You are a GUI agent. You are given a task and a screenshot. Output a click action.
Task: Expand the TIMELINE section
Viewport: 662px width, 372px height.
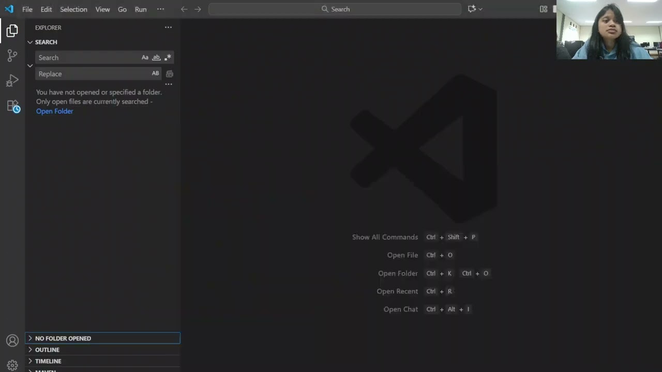pos(102,361)
